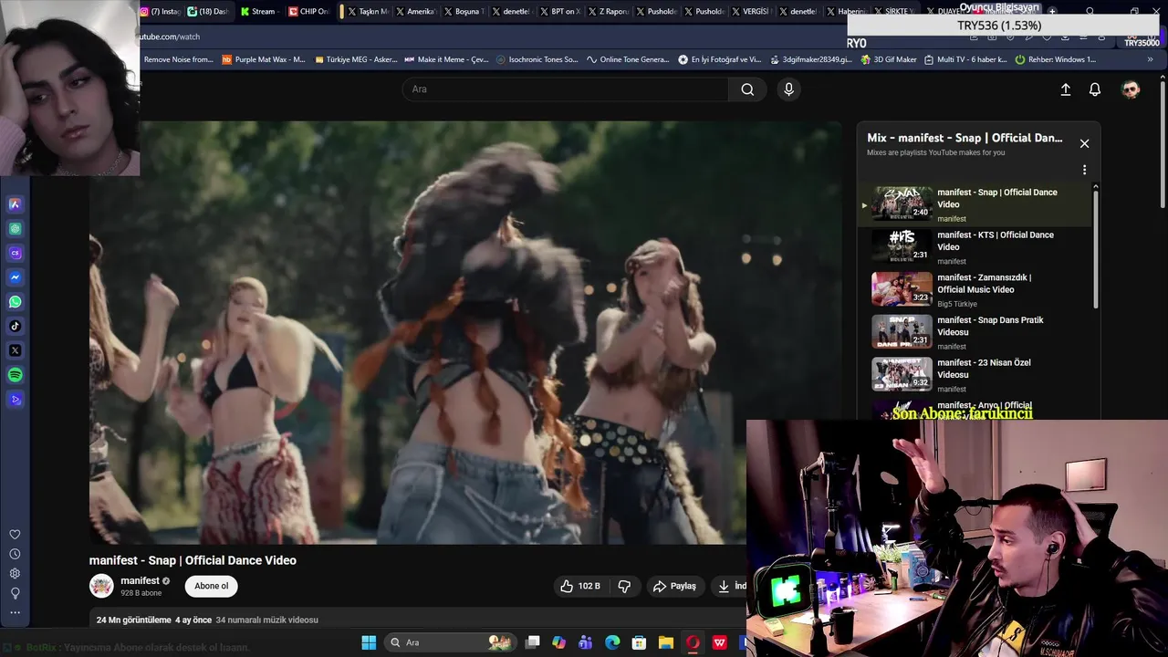
Task: Play 'manifest - KTS | Official Dance Video' from the mix
Action: pos(975,247)
